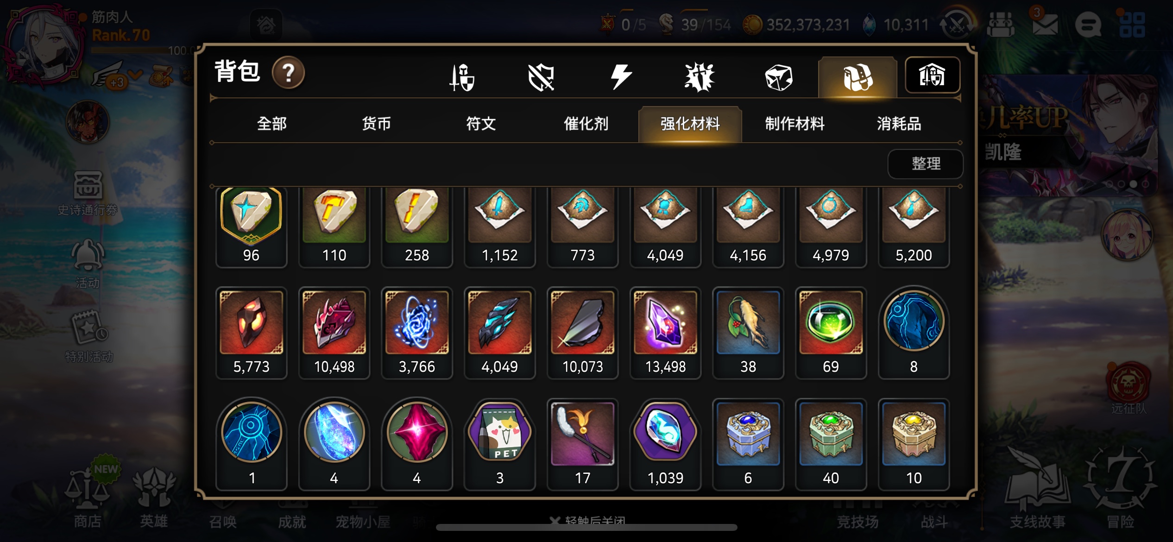Select the star rune stone with count 96
This screenshot has height=542, width=1173.
pyautogui.click(x=251, y=227)
